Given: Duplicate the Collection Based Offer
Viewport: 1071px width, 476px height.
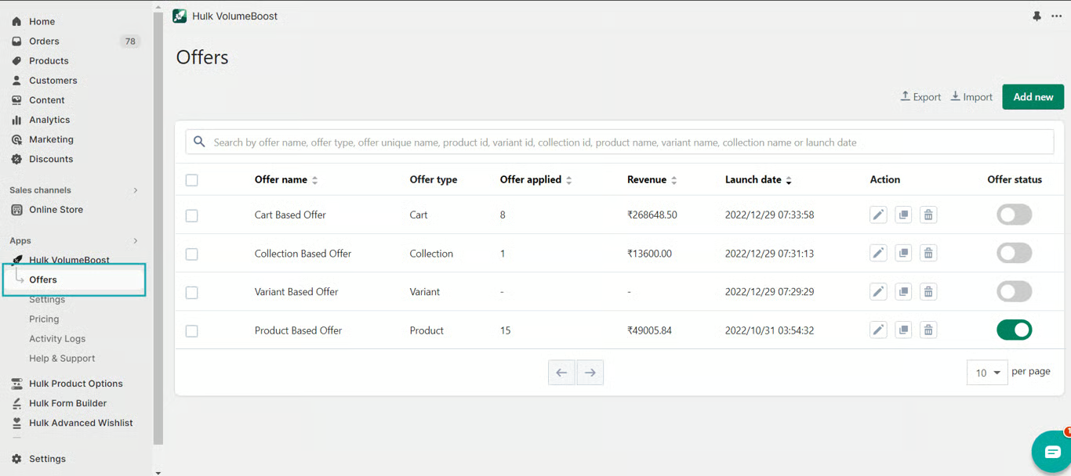Looking at the screenshot, I should pyautogui.click(x=903, y=253).
